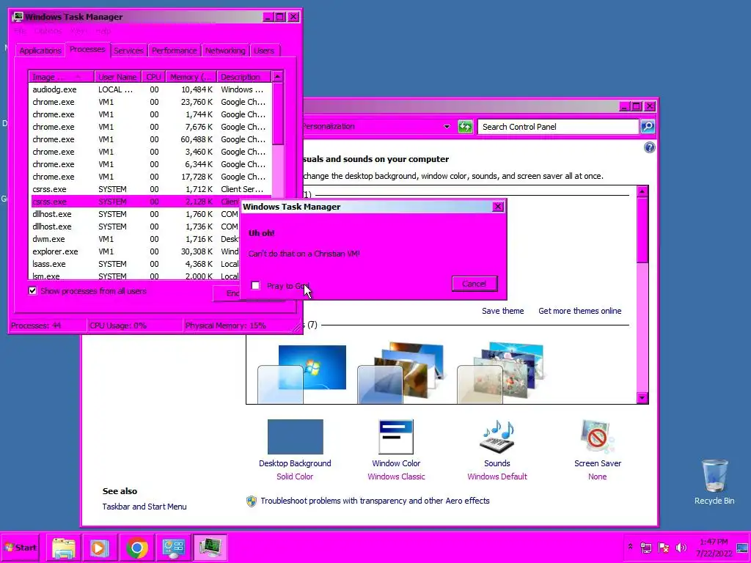This screenshot has height=563, width=751.
Task: Show hidden tray icons arrow
Action: pyautogui.click(x=630, y=547)
